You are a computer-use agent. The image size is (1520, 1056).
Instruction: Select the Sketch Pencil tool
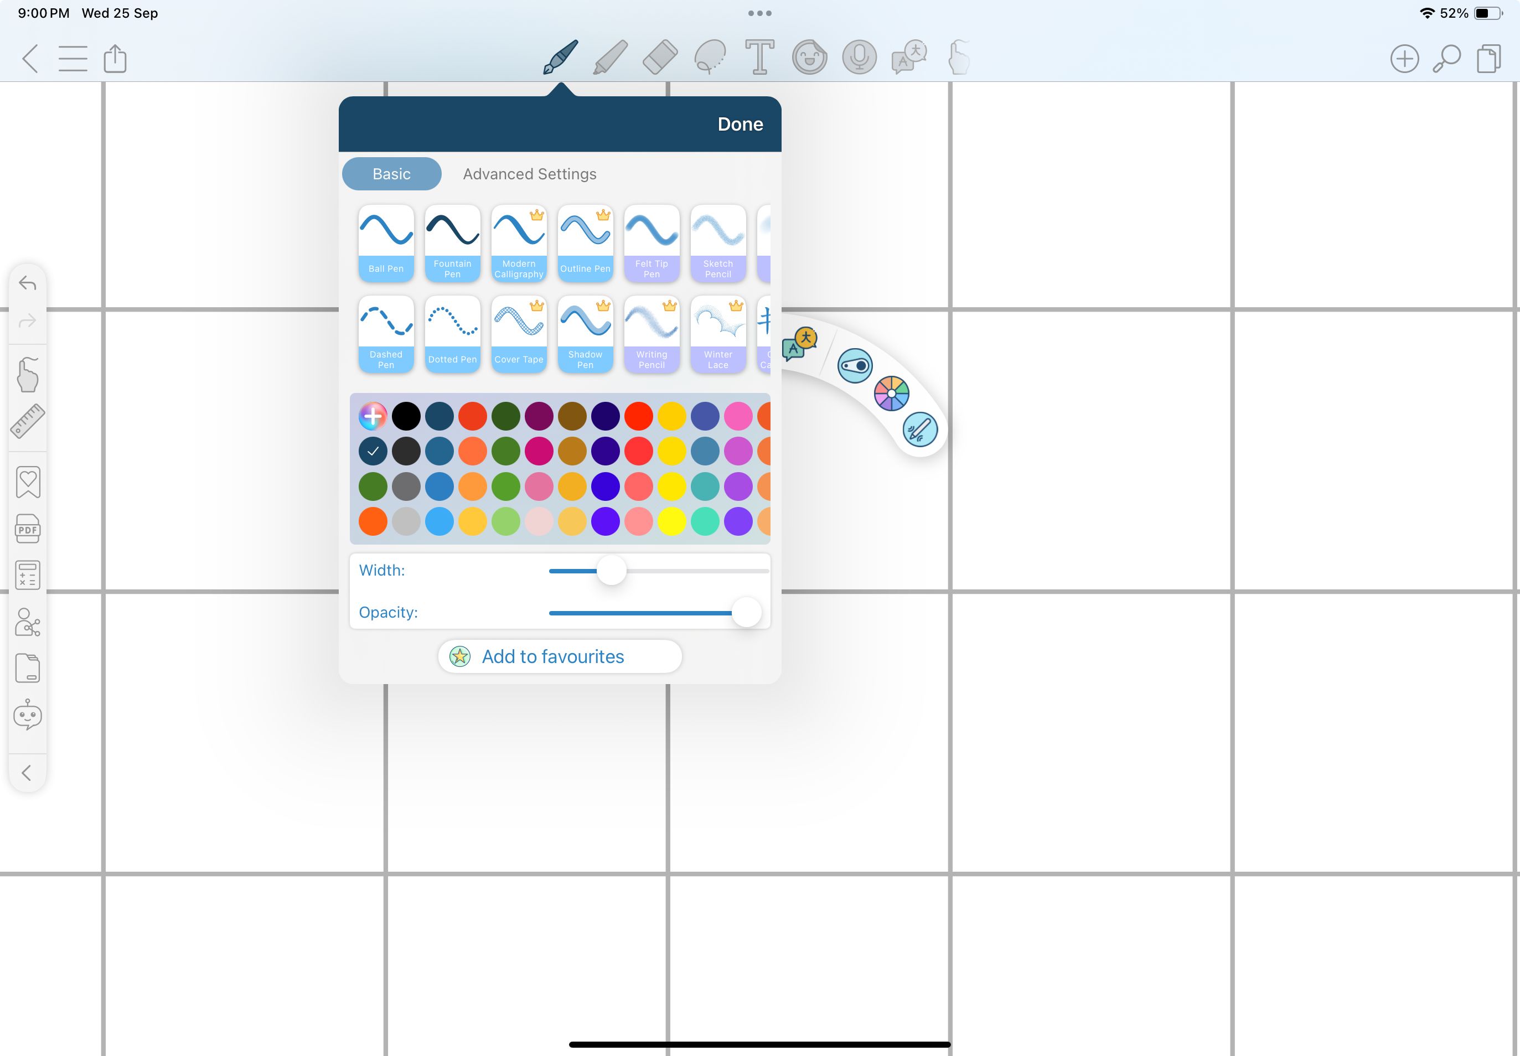pos(717,239)
